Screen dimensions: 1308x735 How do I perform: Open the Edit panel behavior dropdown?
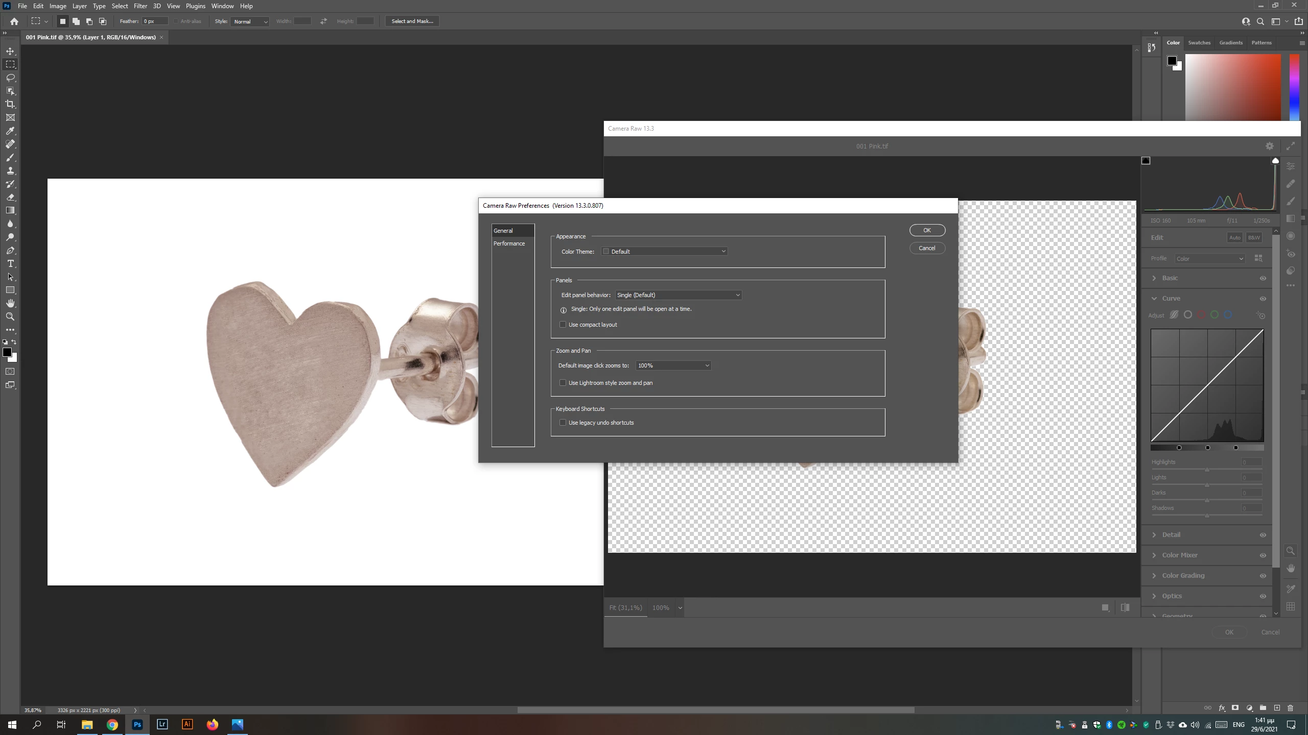pos(678,295)
